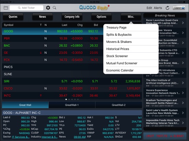Click the Breaking News header
The image size is (189, 141).
tap(165, 15)
